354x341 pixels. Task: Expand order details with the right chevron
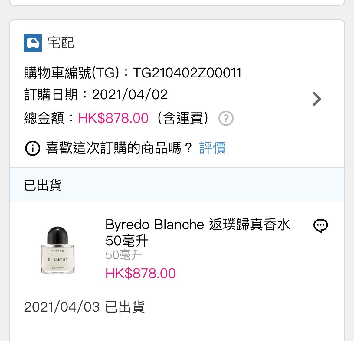pos(316,99)
